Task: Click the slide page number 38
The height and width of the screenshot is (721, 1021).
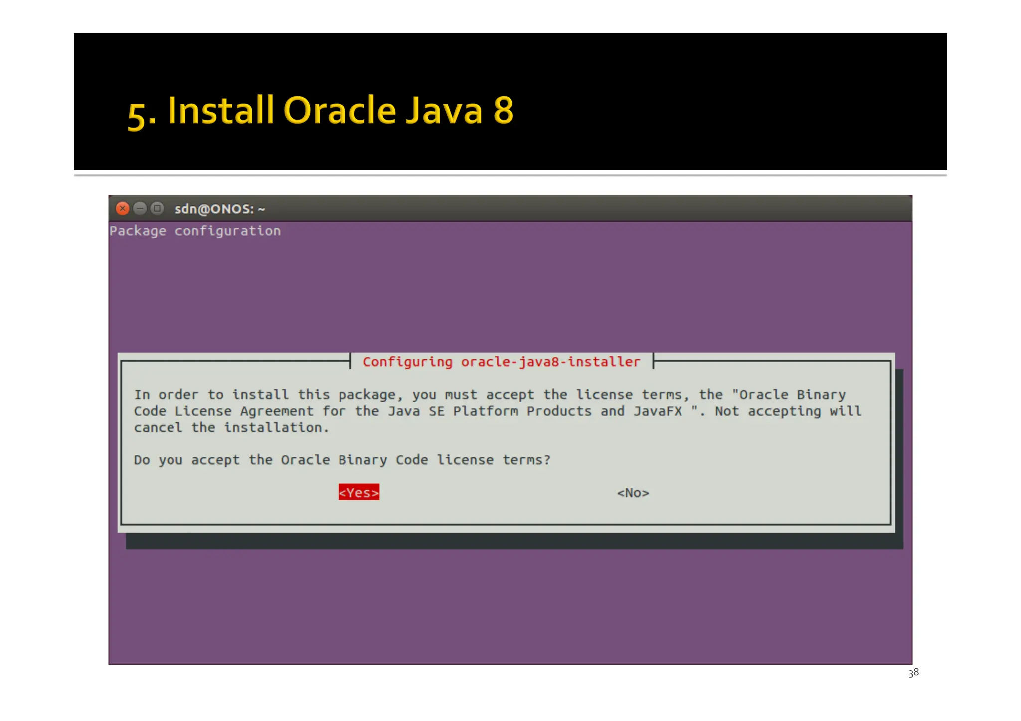Action: pos(913,673)
